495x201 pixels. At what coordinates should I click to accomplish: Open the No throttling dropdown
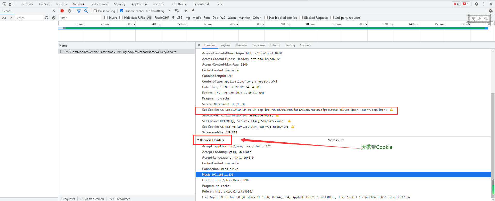[158, 11]
